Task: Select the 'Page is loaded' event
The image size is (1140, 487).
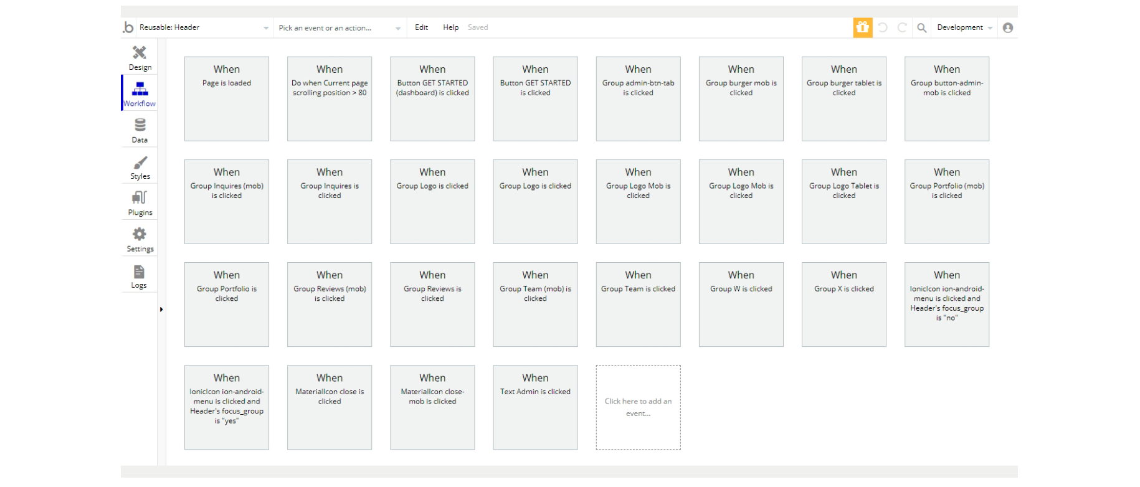Action: click(x=227, y=99)
